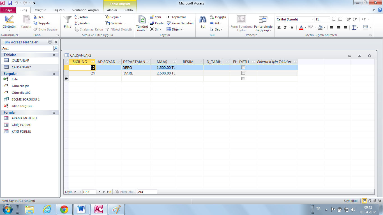Toggle bold K formatting
Viewport: 383px width, 215px height.
coord(279,27)
